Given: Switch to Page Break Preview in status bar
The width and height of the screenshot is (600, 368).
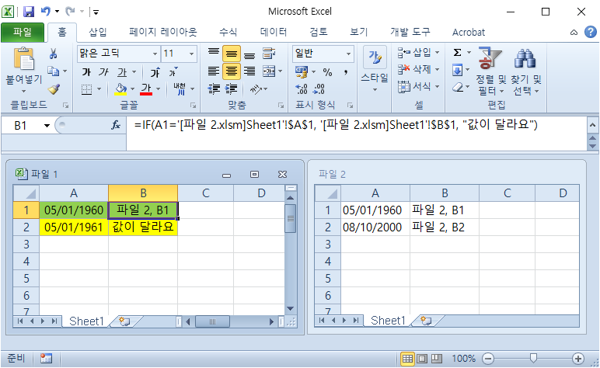Looking at the screenshot, I should click(437, 359).
